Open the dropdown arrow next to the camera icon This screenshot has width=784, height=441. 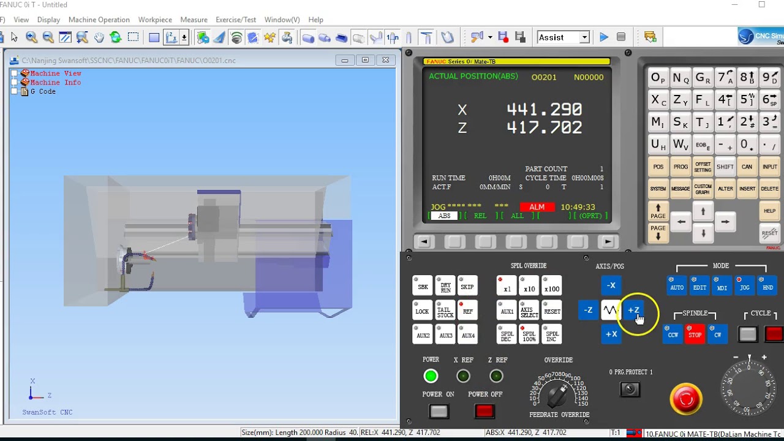point(490,37)
